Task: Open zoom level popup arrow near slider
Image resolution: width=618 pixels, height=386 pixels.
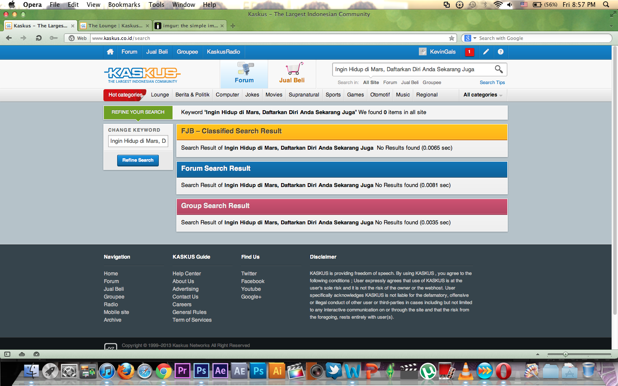Action: click(x=538, y=354)
